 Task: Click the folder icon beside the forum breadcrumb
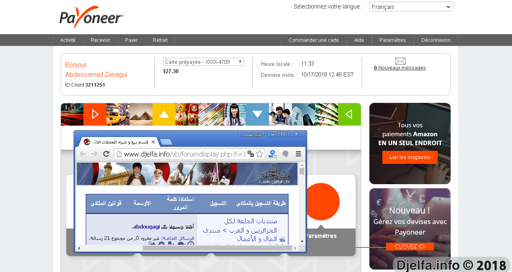click(283, 239)
